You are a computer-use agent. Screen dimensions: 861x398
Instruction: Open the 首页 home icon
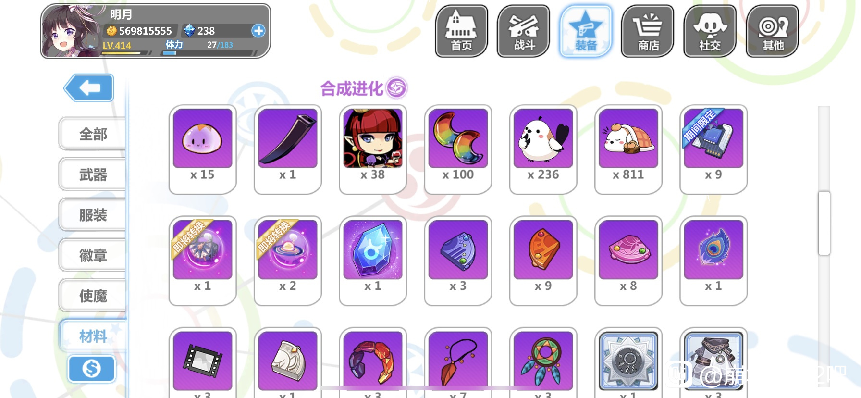pyautogui.click(x=461, y=31)
